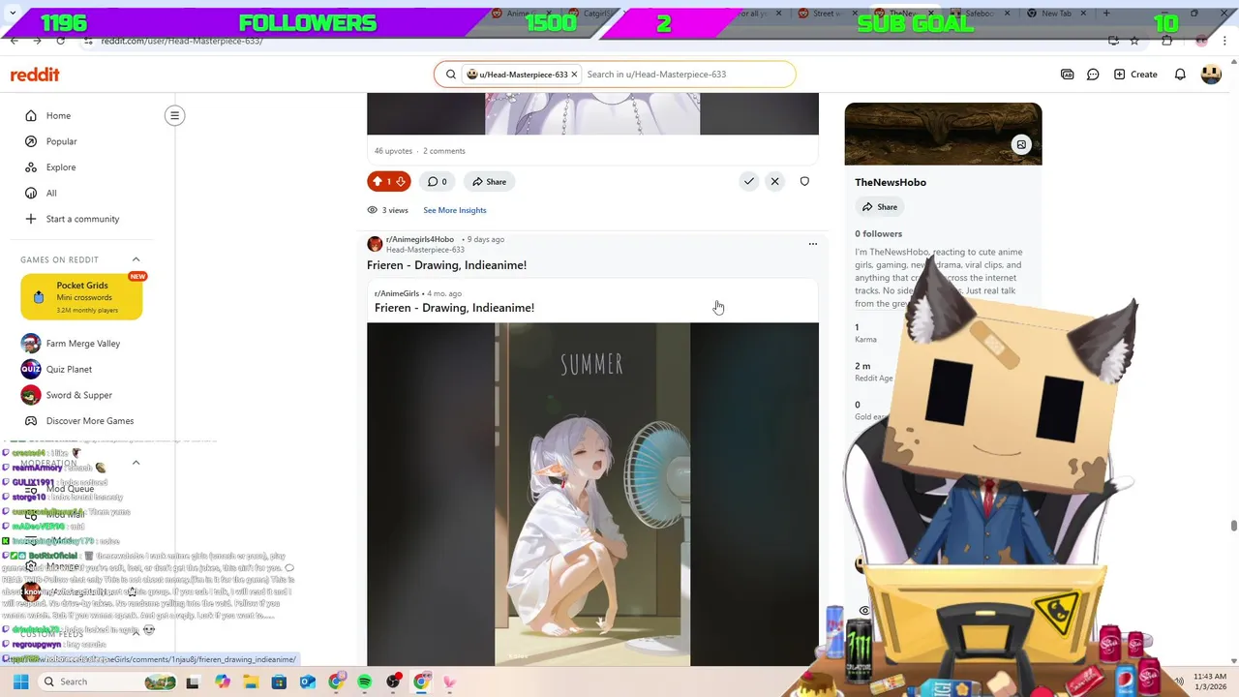Focus the search in u/Head-Masterpiece-633 field
Viewport: 1239px width, 697px height.
[x=685, y=75]
